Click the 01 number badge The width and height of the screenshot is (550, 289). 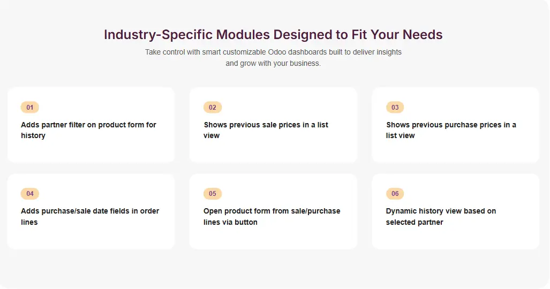point(30,108)
